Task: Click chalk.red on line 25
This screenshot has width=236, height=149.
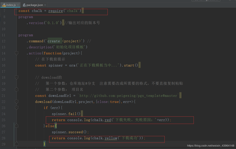Action: 101,120
